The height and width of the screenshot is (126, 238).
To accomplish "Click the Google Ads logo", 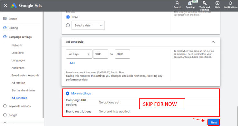I will click(x=14, y=6).
